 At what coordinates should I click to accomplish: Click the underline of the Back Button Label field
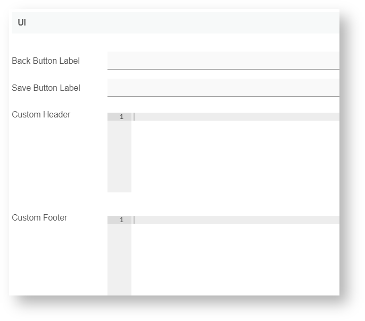(223, 69)
